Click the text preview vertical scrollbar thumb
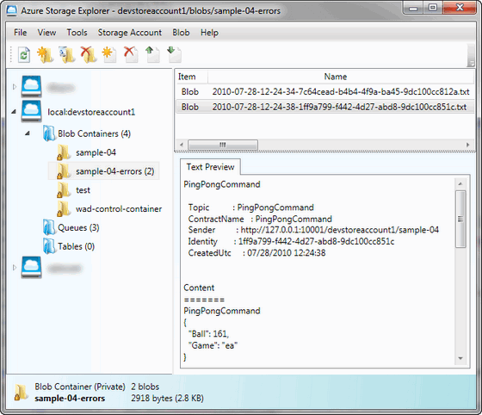The image size is (482, 415). 460,219
